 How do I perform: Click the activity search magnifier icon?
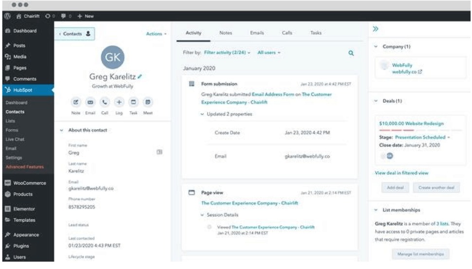pyautogui.click(x=351, y=53)
